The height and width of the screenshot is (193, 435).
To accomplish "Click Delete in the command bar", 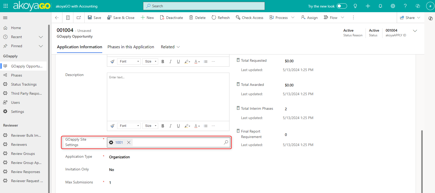I will (197, 18).
